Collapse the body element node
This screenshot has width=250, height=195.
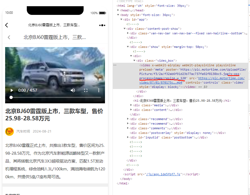118,15
